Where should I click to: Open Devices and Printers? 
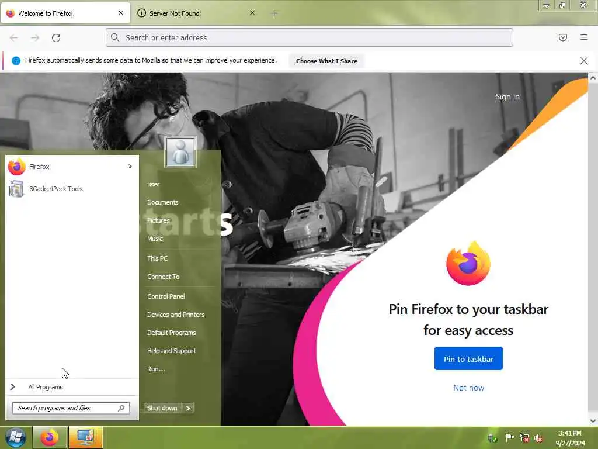tap(176, 315)
